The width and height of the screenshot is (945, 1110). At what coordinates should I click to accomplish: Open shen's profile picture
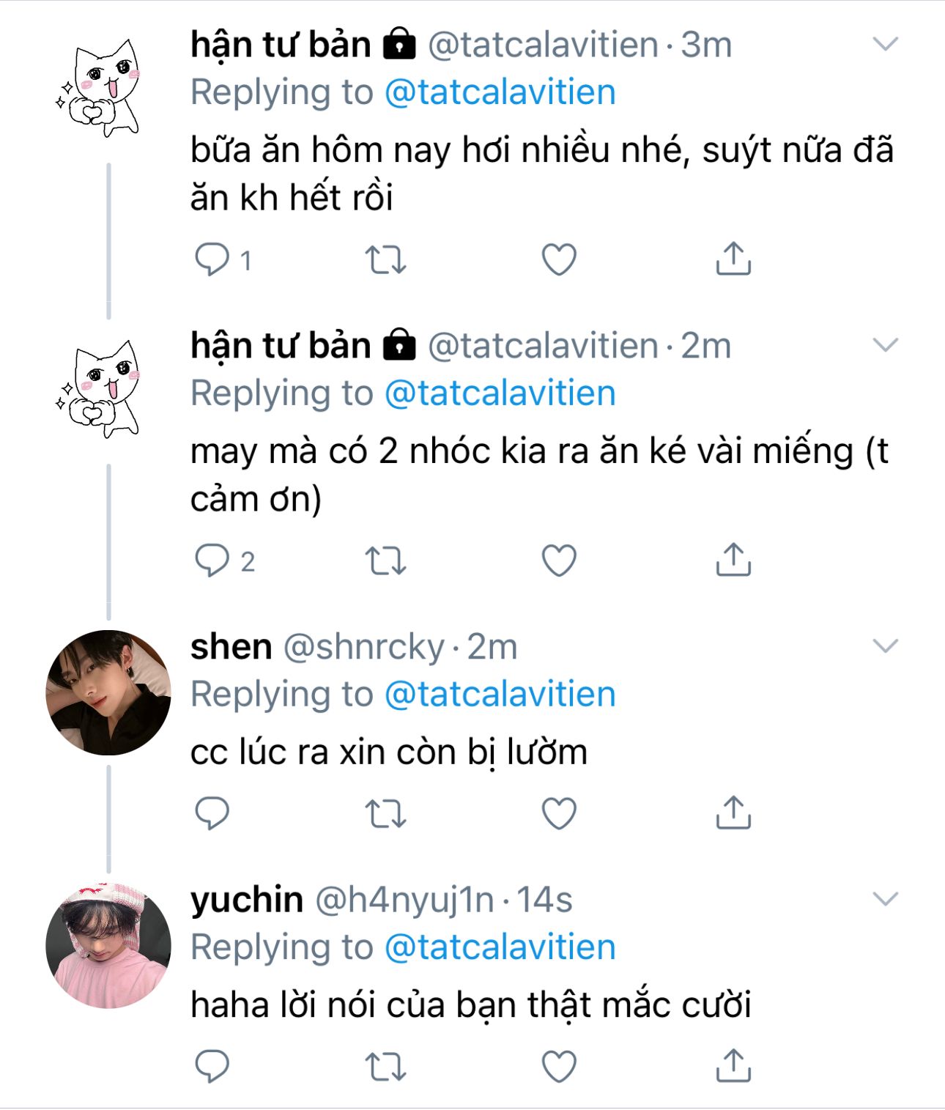(108, 692)
